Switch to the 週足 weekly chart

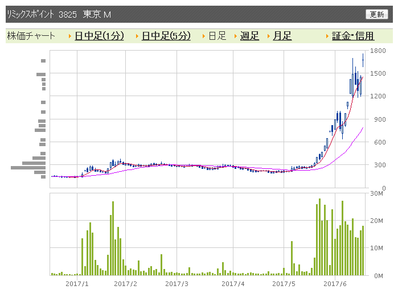click(x=249, y=36)
